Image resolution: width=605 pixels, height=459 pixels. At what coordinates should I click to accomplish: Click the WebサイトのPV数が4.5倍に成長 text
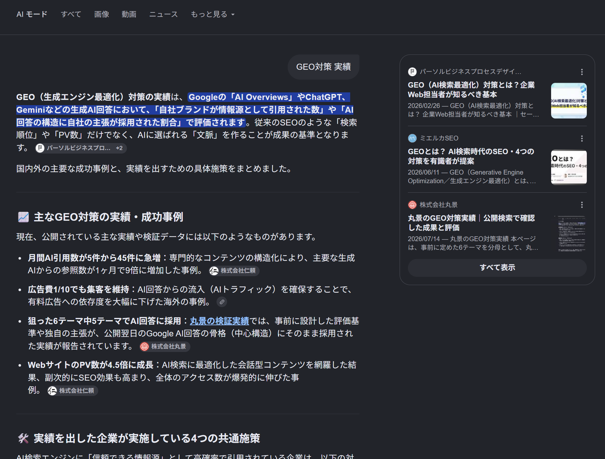click(x=91, y=365)
